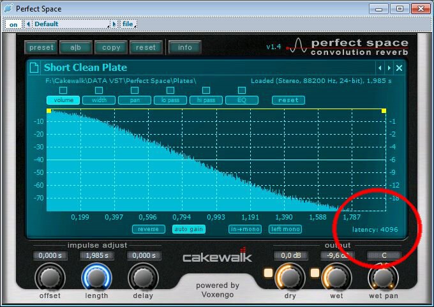Screen dimensions: 434x307
Task: Click the dry value field 0,0 dB
Action: click(x=290, y=255)
